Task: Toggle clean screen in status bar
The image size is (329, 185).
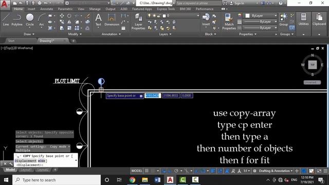Action: click(x=319, y=171)
